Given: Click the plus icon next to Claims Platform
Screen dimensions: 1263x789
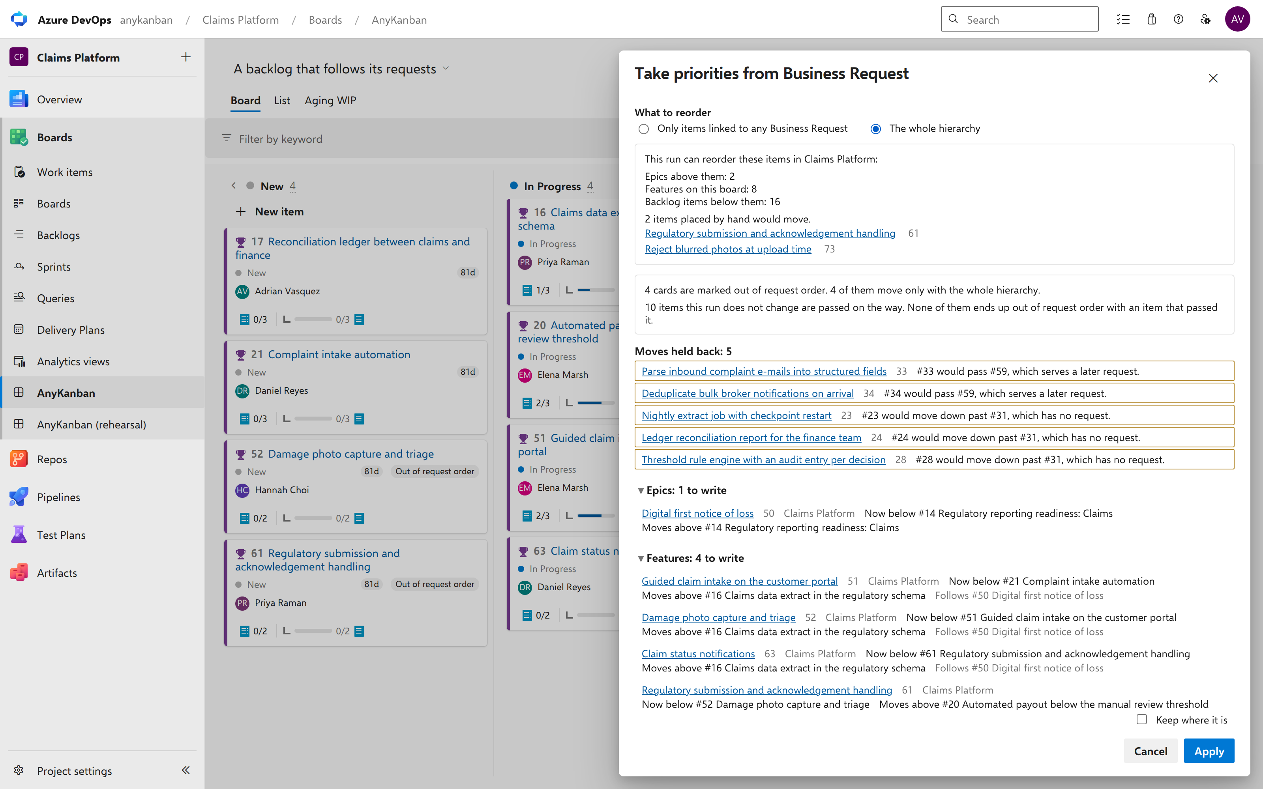Looking at the screenshot, I should (x=186, y=57).
